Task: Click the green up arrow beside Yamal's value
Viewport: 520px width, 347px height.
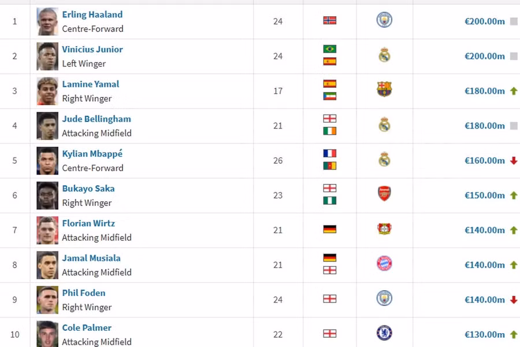Action: pyautogui.click(x=514, y=91)
